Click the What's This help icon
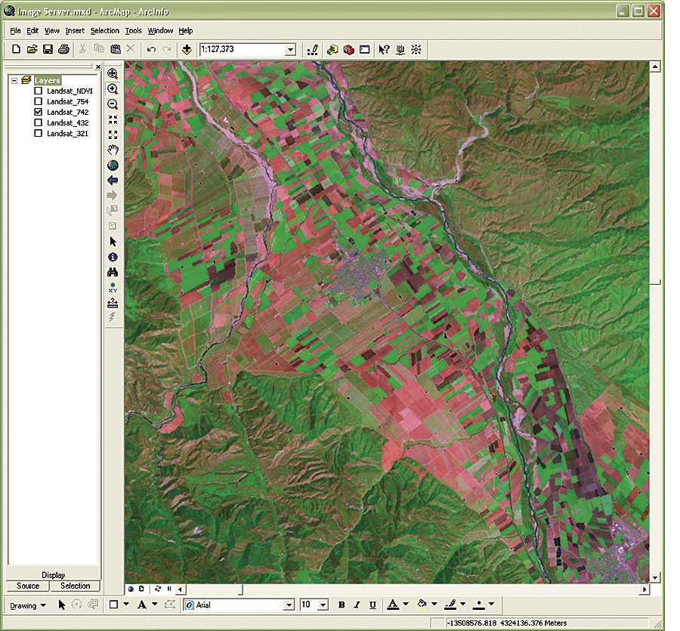Image resolution: width=680 pixels, height=631 pixels. [x=384, y=49]
